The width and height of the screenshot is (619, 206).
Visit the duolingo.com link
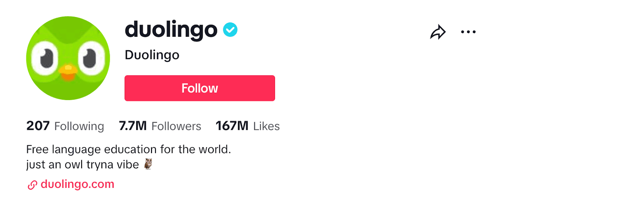(77, 184)
